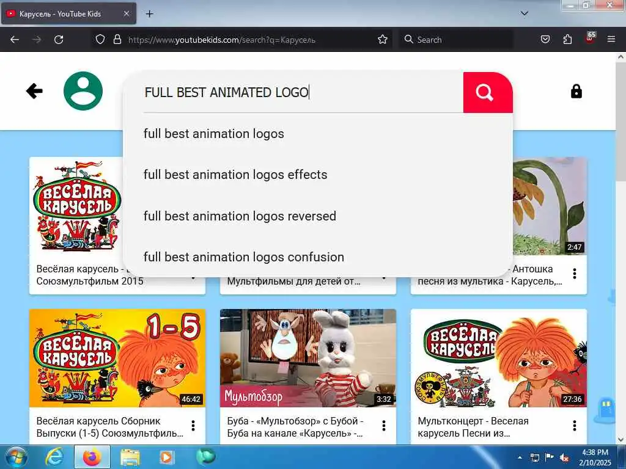Click the blue mascot character icon
This screenshot has width=626, height=469.
tap(605, 410)
